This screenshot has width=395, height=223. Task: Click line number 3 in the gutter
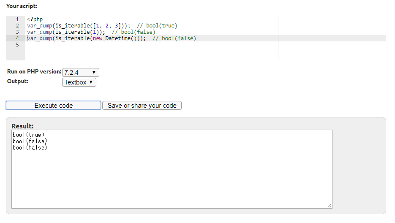click(x=17, y=32)
